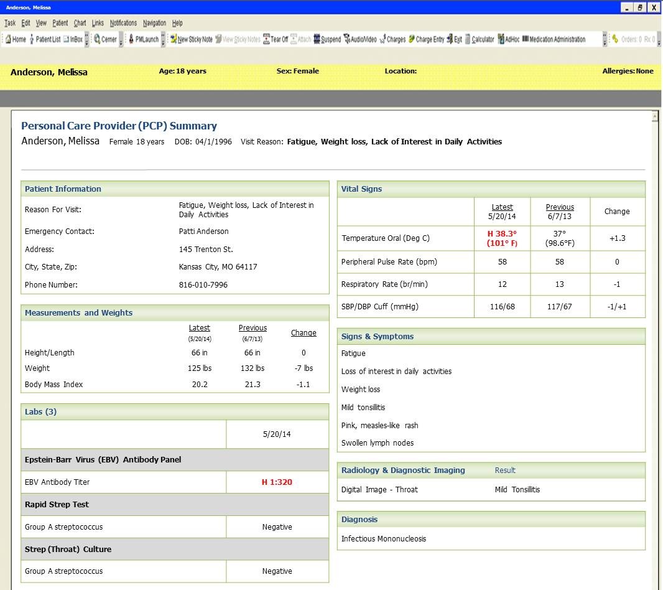Suspend the session via toolbar
This screenshot has height=590, width=663.
tap(327, 39)
